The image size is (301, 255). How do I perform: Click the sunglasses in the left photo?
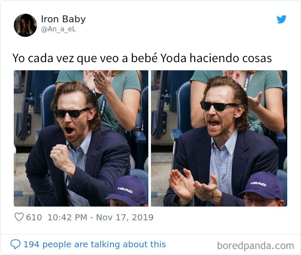(71, 112)
